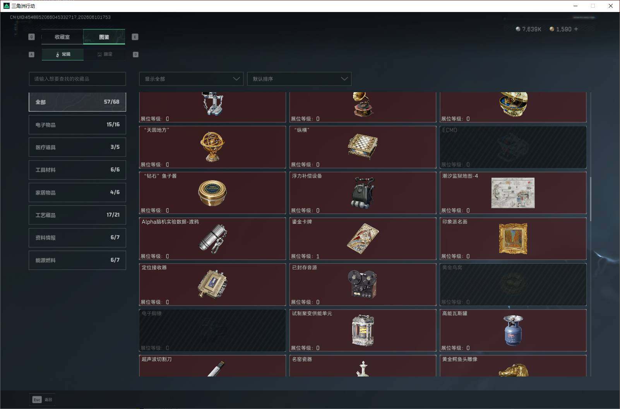Select the 电子物品 15/16 category
Screen dimensions: 620x409
tap(77, 125)
